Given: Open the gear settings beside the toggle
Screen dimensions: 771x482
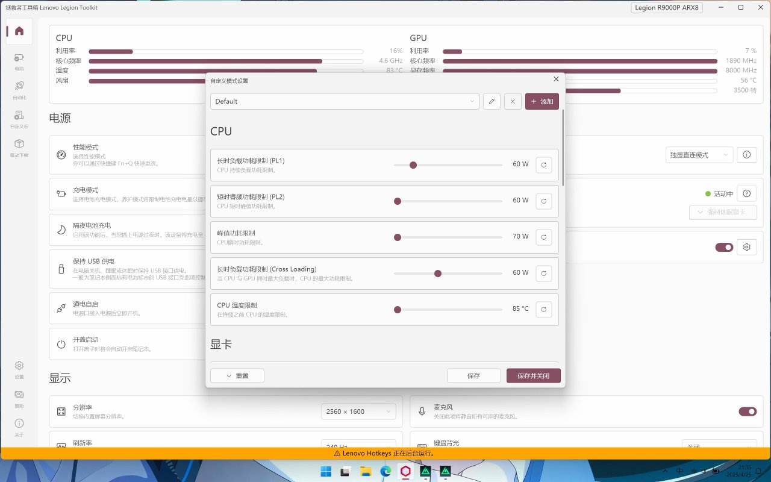Looking at the screenshot, I should (x=747, y=247).
